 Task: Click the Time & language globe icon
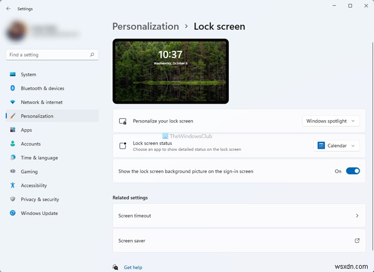click(13, 158)
